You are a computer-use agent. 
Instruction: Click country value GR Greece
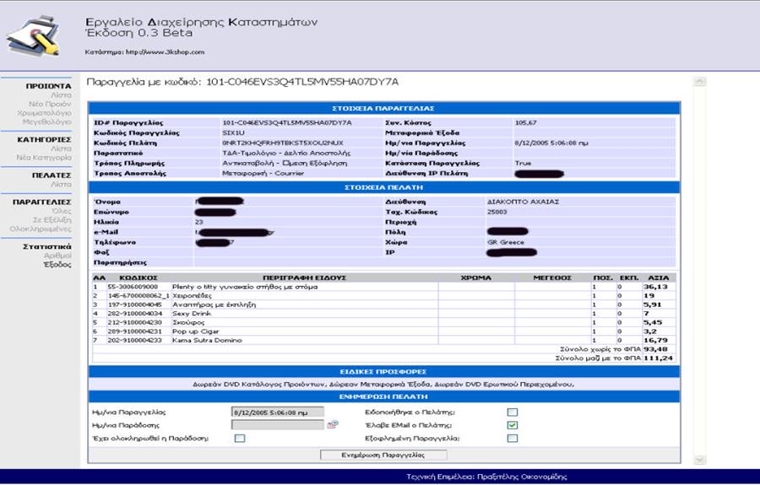(506, 242)
